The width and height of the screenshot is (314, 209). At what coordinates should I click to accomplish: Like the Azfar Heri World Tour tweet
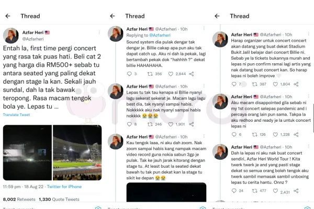point(275,191)
